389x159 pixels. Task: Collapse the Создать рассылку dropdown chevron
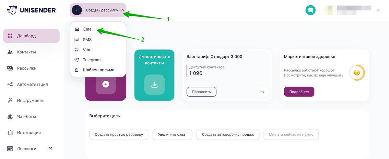click(122, 10)
